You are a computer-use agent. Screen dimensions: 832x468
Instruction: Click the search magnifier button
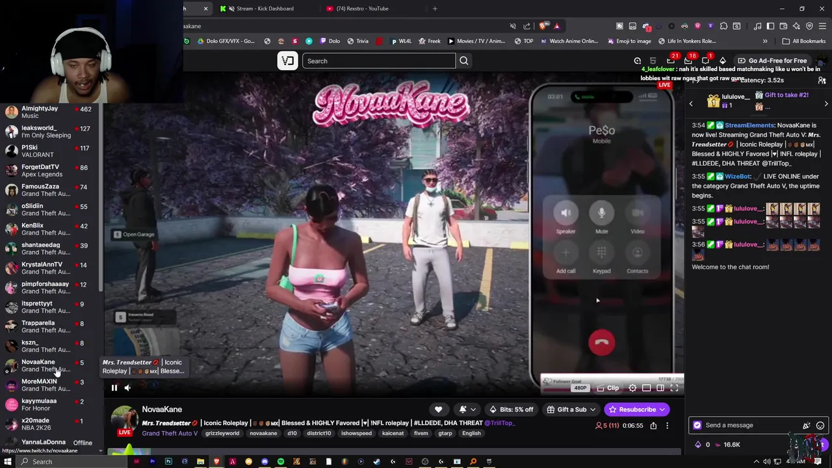click(x=464, y=61)
